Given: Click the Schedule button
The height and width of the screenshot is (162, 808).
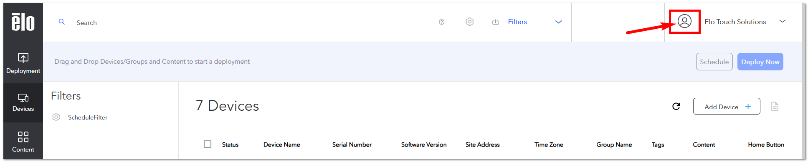Looking at the screenshot, I should point(714,62).
